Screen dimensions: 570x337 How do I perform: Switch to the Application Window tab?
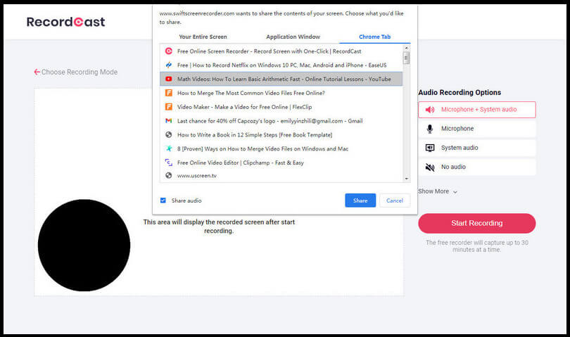click(293, 37)
